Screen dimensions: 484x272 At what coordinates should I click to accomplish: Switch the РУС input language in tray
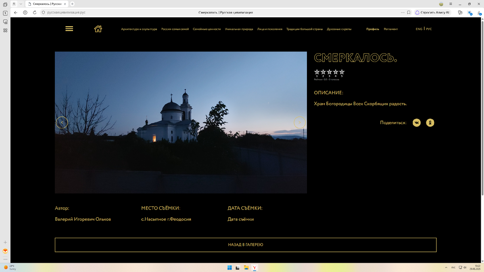click(x=453, y=268)
